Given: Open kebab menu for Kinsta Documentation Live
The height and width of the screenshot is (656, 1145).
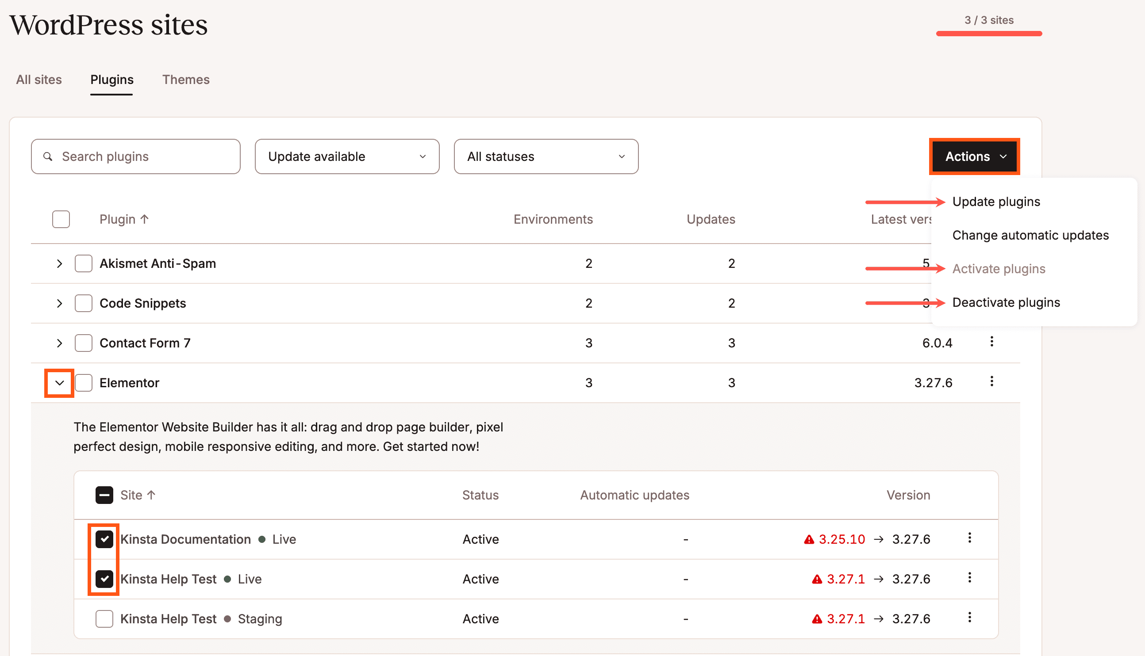Looking at the screenshot, I should (x=969, y=538).
